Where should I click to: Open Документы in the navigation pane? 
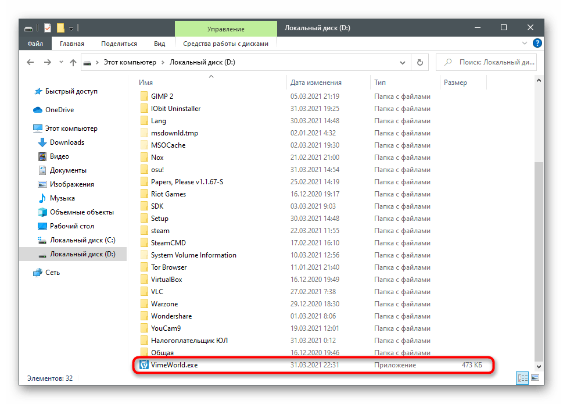pyautogui.click(x=68, y=170)
